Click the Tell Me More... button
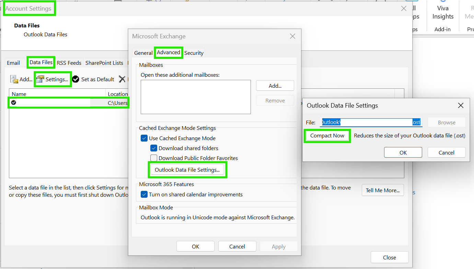This screenshot has height=269, width=474. point(383,190)
